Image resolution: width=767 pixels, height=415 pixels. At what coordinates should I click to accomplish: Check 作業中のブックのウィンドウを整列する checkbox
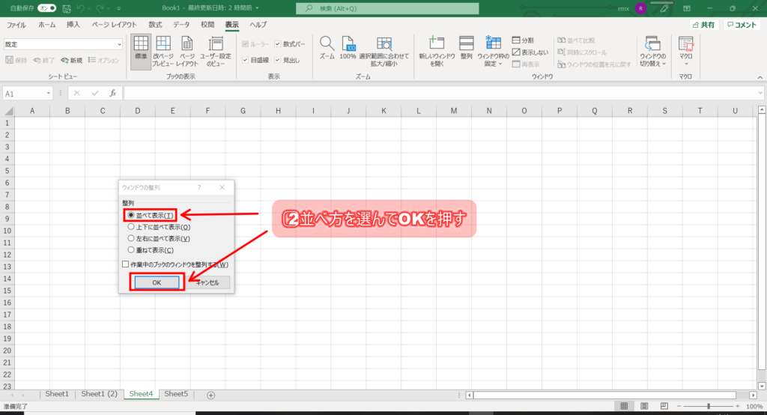126,264
